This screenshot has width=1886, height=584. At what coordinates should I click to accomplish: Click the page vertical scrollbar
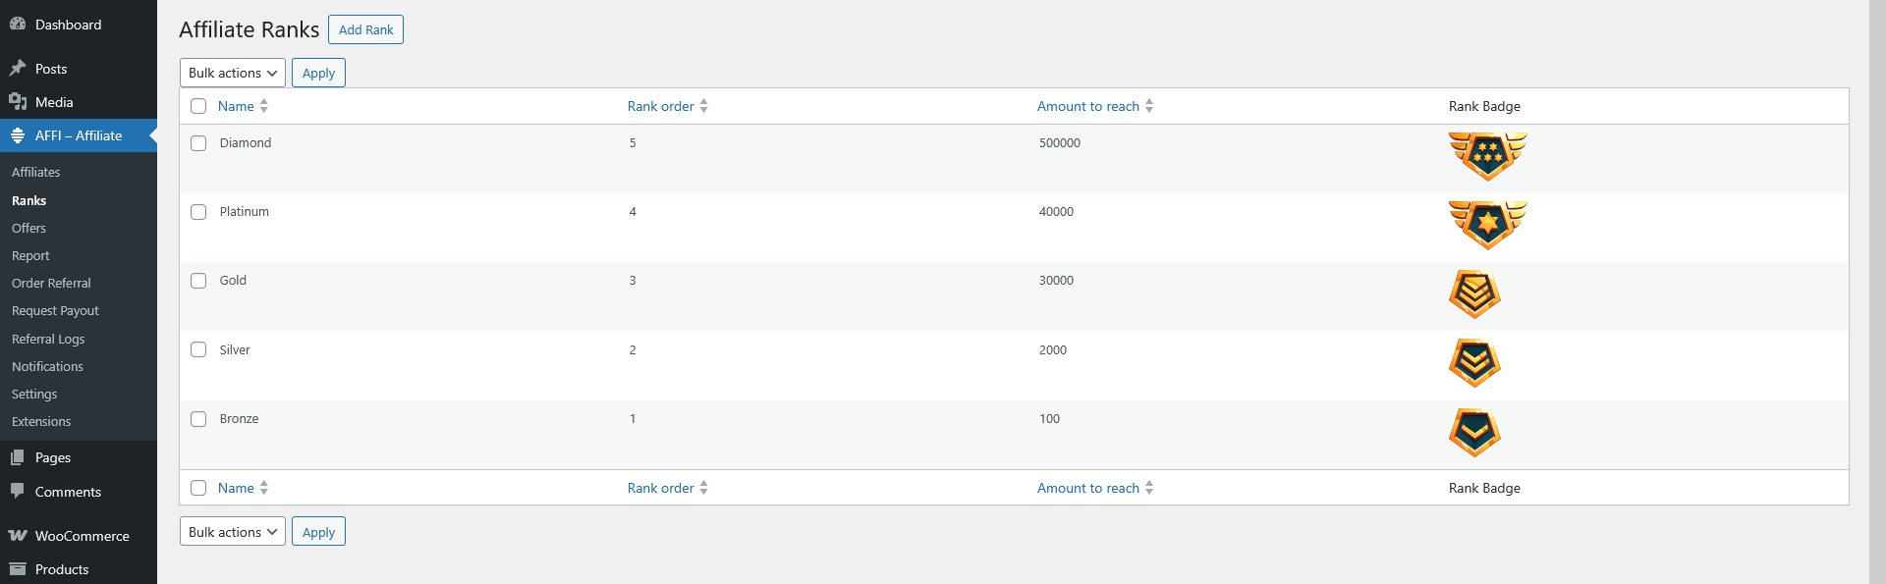[1877, 292]
